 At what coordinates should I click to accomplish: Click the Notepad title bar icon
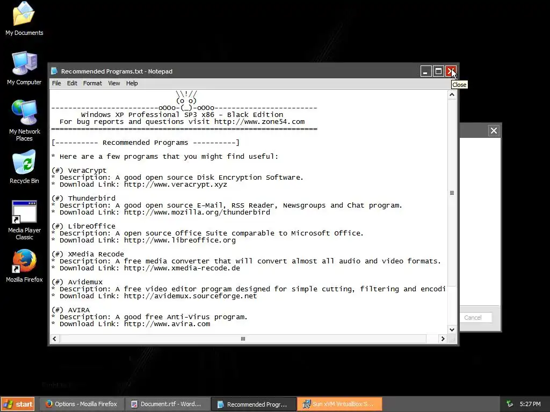coord(54,71)
